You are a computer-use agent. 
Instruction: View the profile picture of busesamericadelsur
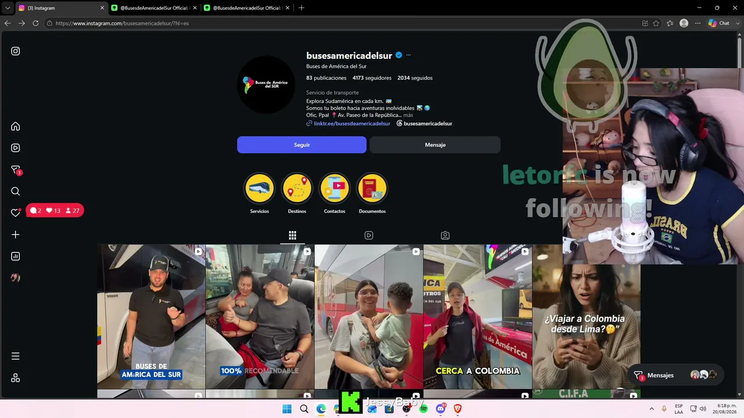click(x=266, y=85)
